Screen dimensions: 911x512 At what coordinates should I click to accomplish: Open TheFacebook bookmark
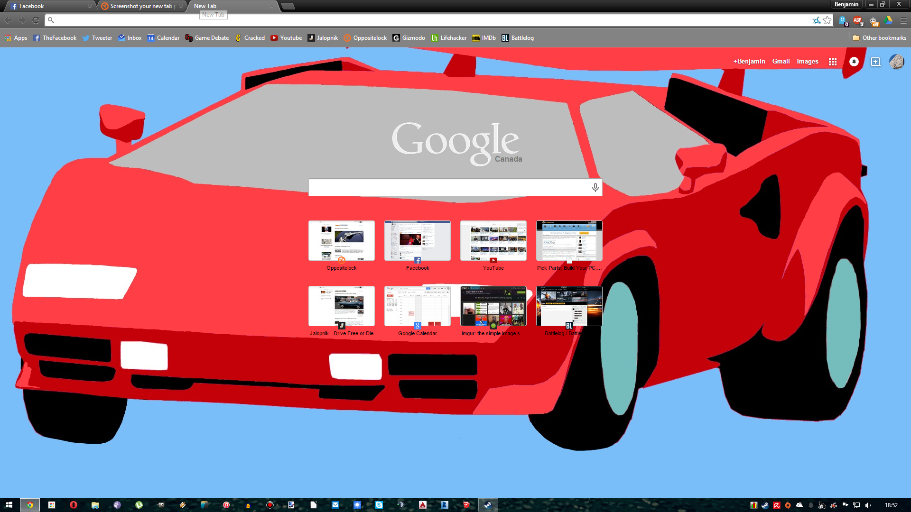click(55, 38)
